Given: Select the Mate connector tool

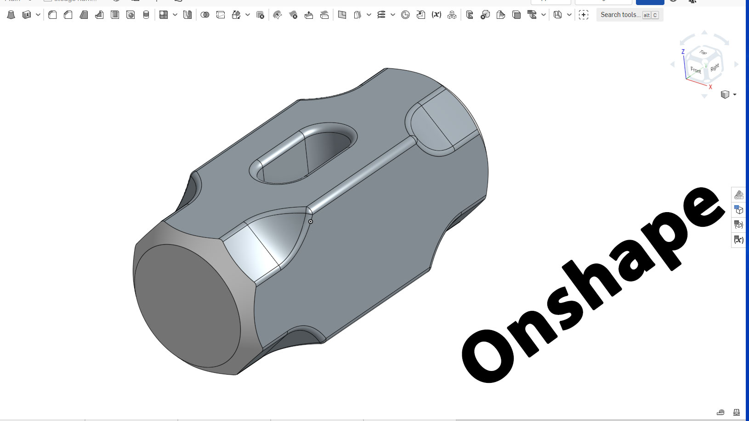Looking at the screenshot, I should coord(405,15).
